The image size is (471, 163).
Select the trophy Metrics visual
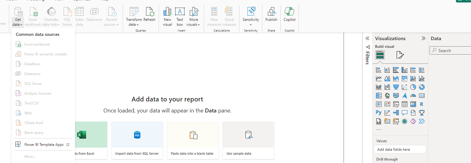(422, 113)
